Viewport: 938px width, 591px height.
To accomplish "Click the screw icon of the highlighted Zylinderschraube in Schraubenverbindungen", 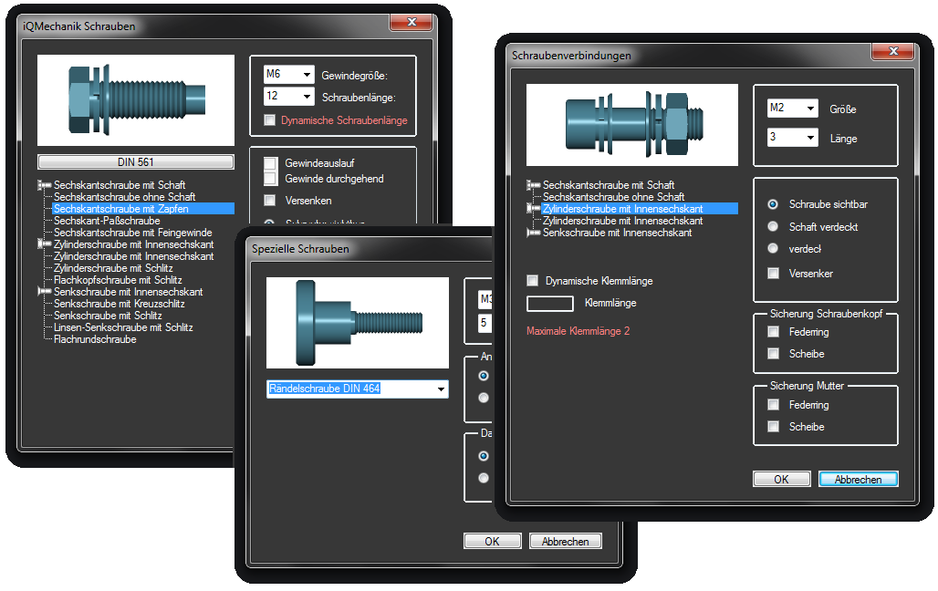I will (x=534, y=209).
